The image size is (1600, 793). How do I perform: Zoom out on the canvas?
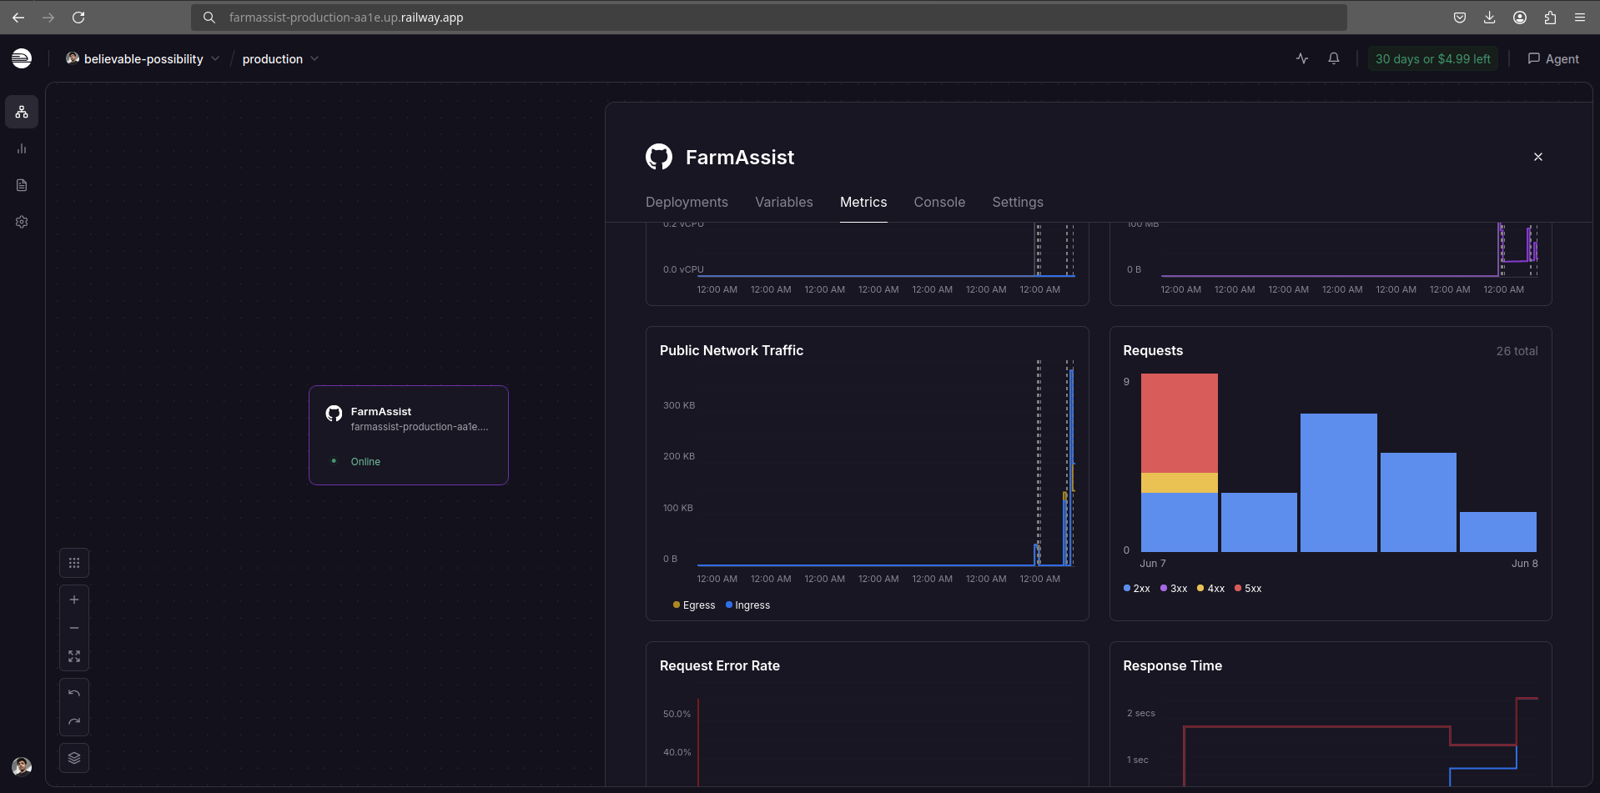74,628
